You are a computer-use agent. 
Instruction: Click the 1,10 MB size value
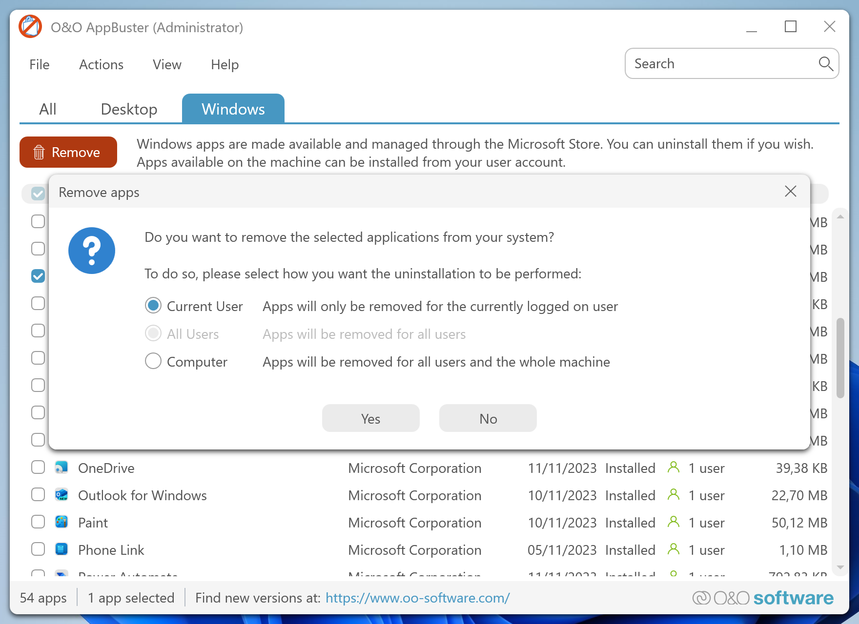click(x=803, y=550)
